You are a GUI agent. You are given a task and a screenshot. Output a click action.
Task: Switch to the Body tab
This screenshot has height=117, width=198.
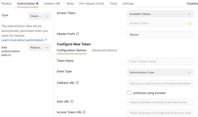click(x=70, y=4)
